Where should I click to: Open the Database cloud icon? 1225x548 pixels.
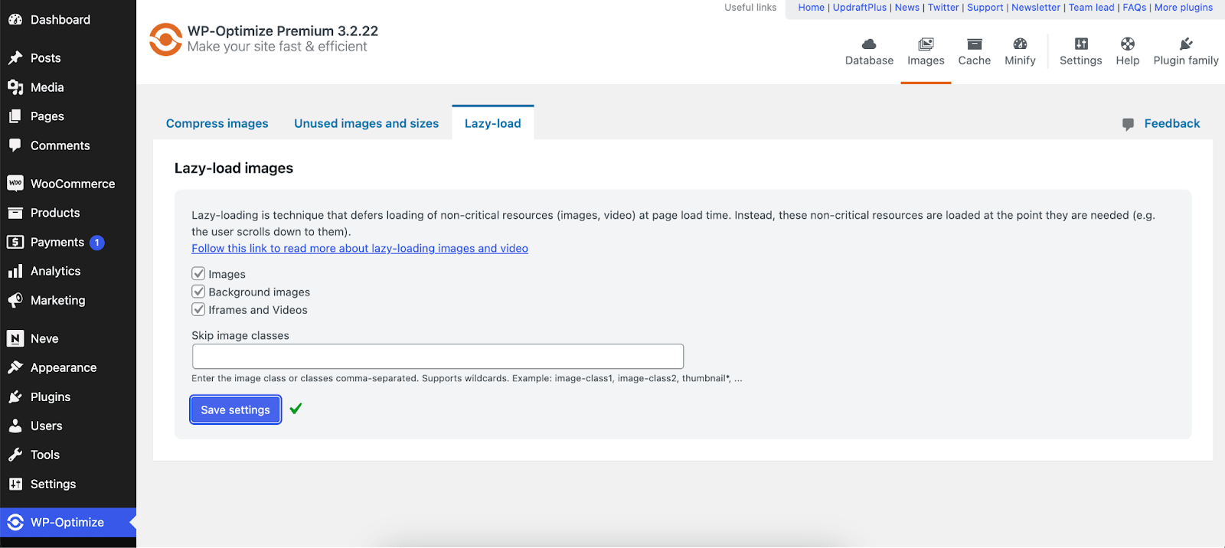(869, 44)
